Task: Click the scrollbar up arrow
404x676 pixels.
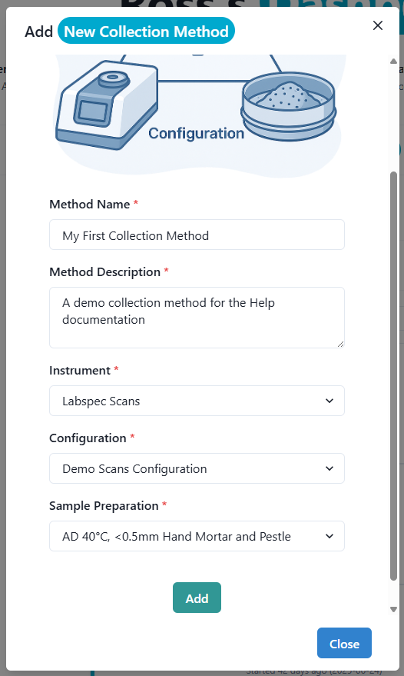Action: pyautogui.click(x=393, y=62)
